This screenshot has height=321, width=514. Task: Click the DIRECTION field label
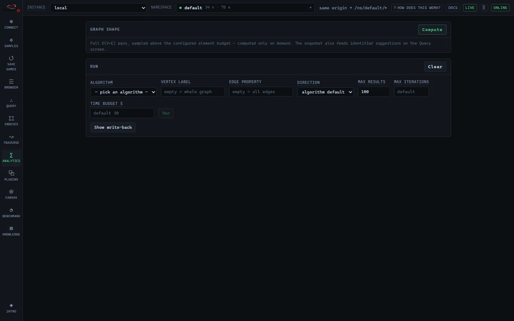pyautogui.click(x=308, y=82)
